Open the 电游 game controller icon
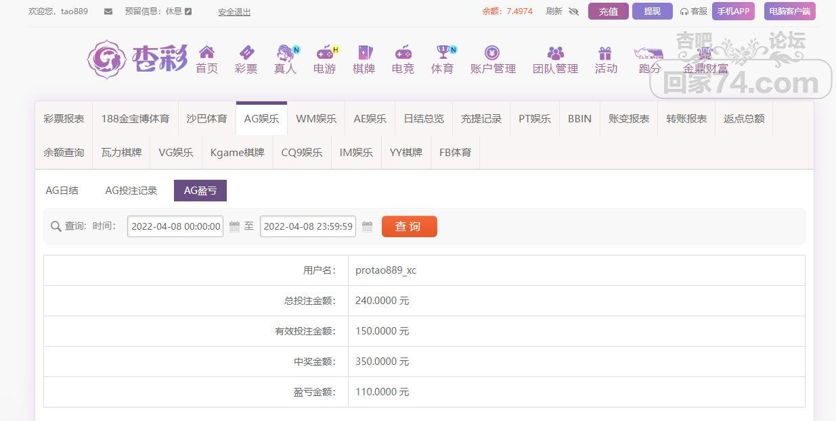The image size is (836, 421). point(326,53)
